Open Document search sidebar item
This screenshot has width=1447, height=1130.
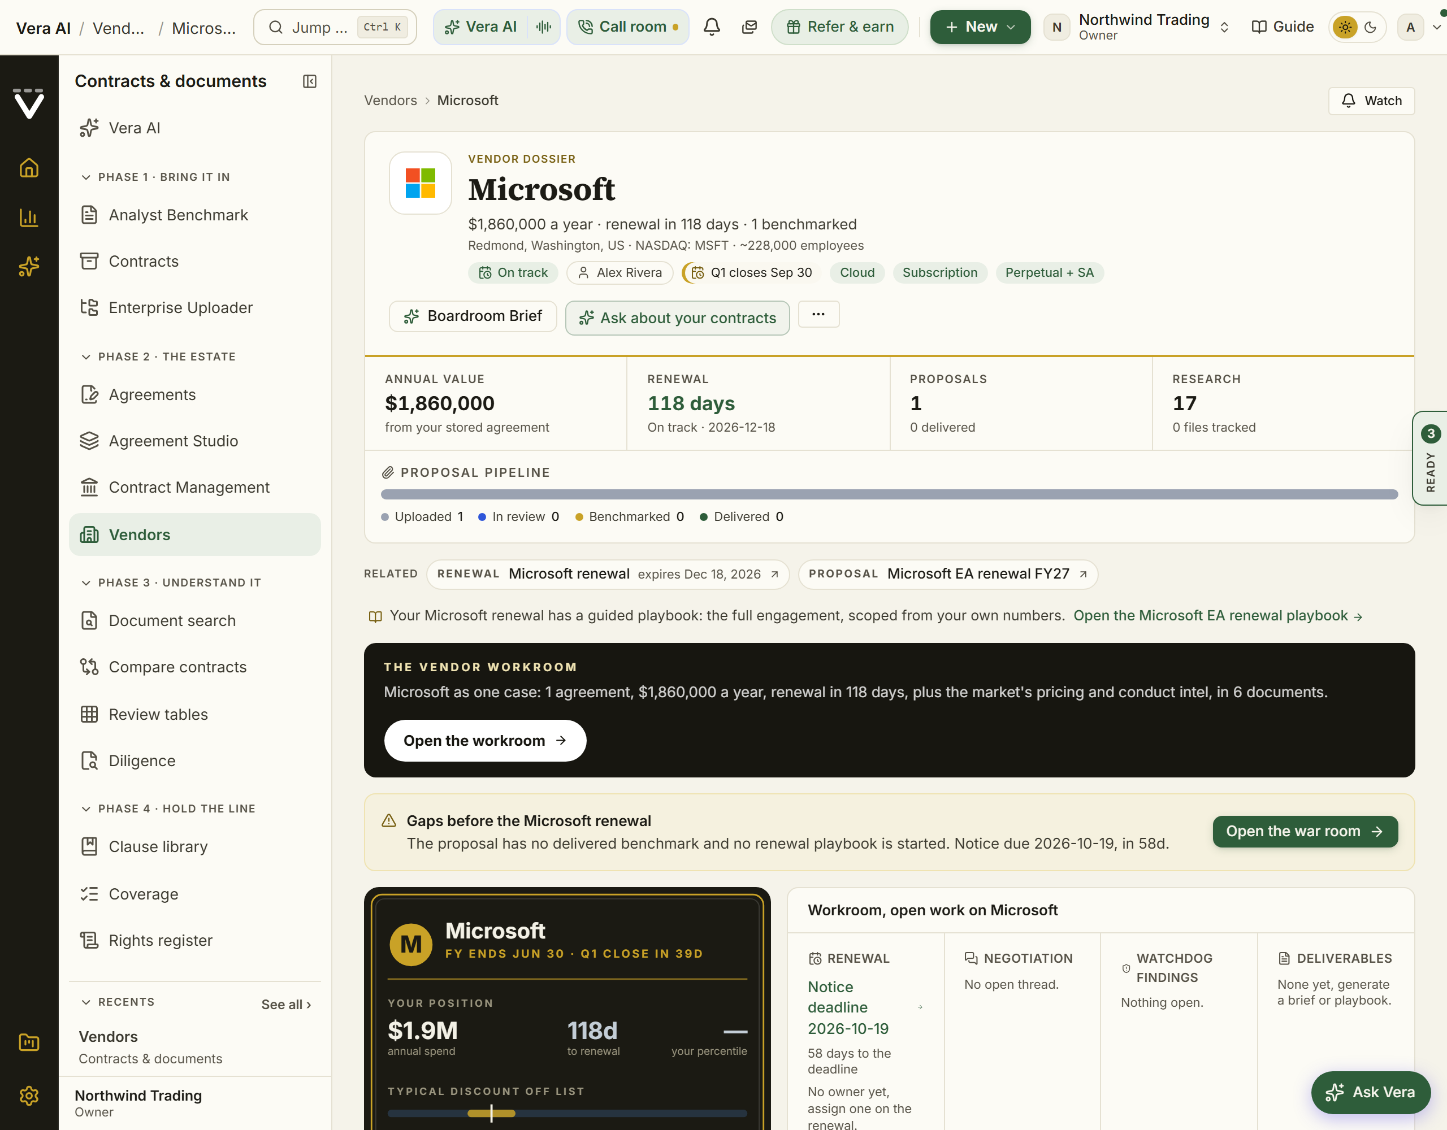195,620
